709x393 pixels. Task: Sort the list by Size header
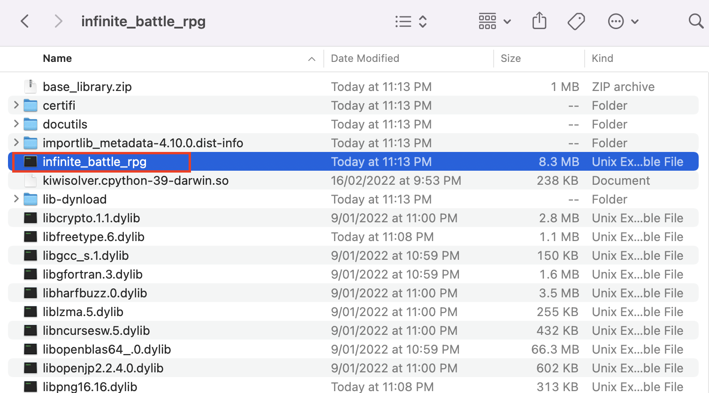pos(511,59)
